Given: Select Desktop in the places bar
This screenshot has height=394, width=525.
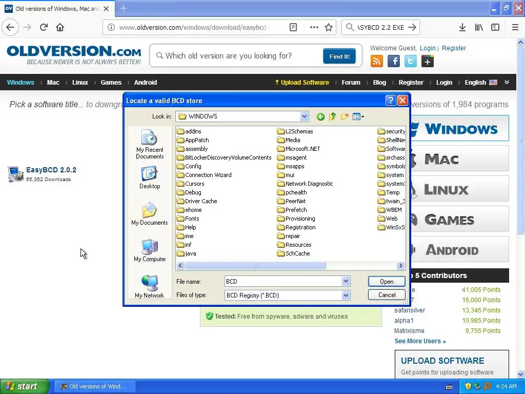Looking at the screenshot, I should [150, 178].
